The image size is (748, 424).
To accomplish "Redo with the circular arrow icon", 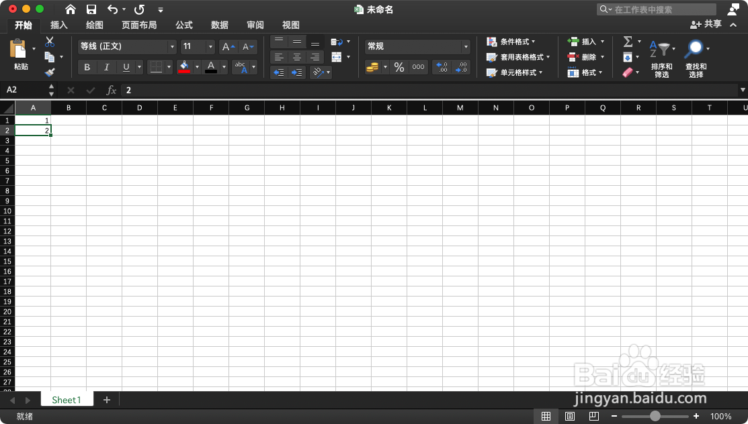I will (139, 9).
